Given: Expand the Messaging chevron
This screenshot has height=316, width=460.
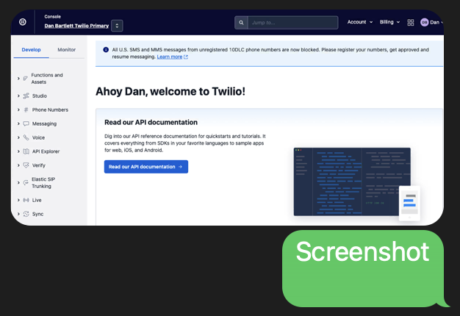Looking at the screenshot, I should [18, 123].
